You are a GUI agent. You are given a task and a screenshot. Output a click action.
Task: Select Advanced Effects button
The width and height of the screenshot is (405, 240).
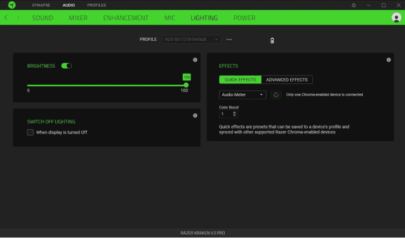pos(286,80)
